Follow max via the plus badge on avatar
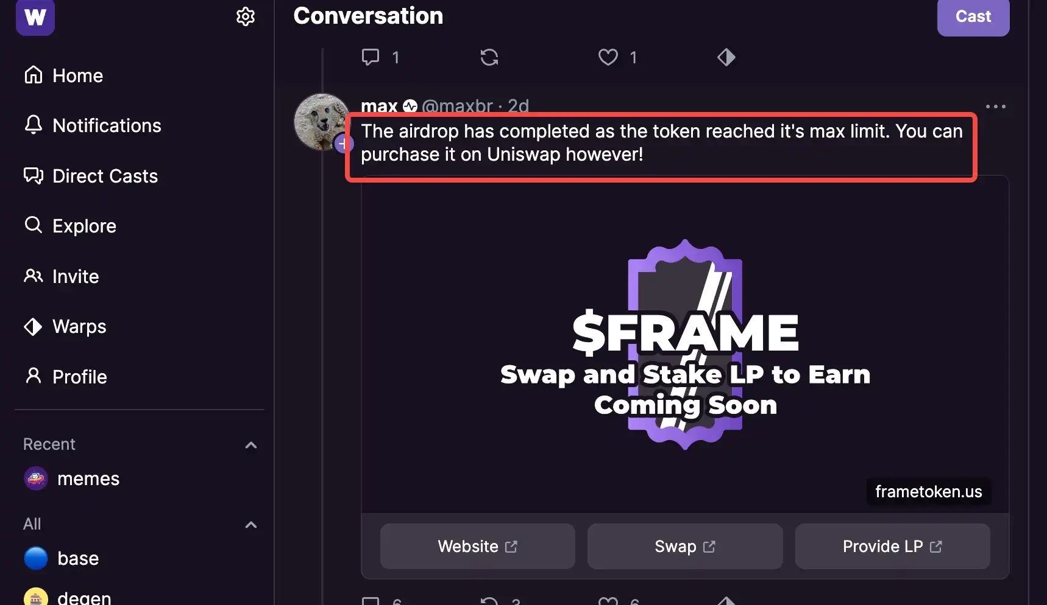Screen dimensions: 1047x605 [343, 144]
